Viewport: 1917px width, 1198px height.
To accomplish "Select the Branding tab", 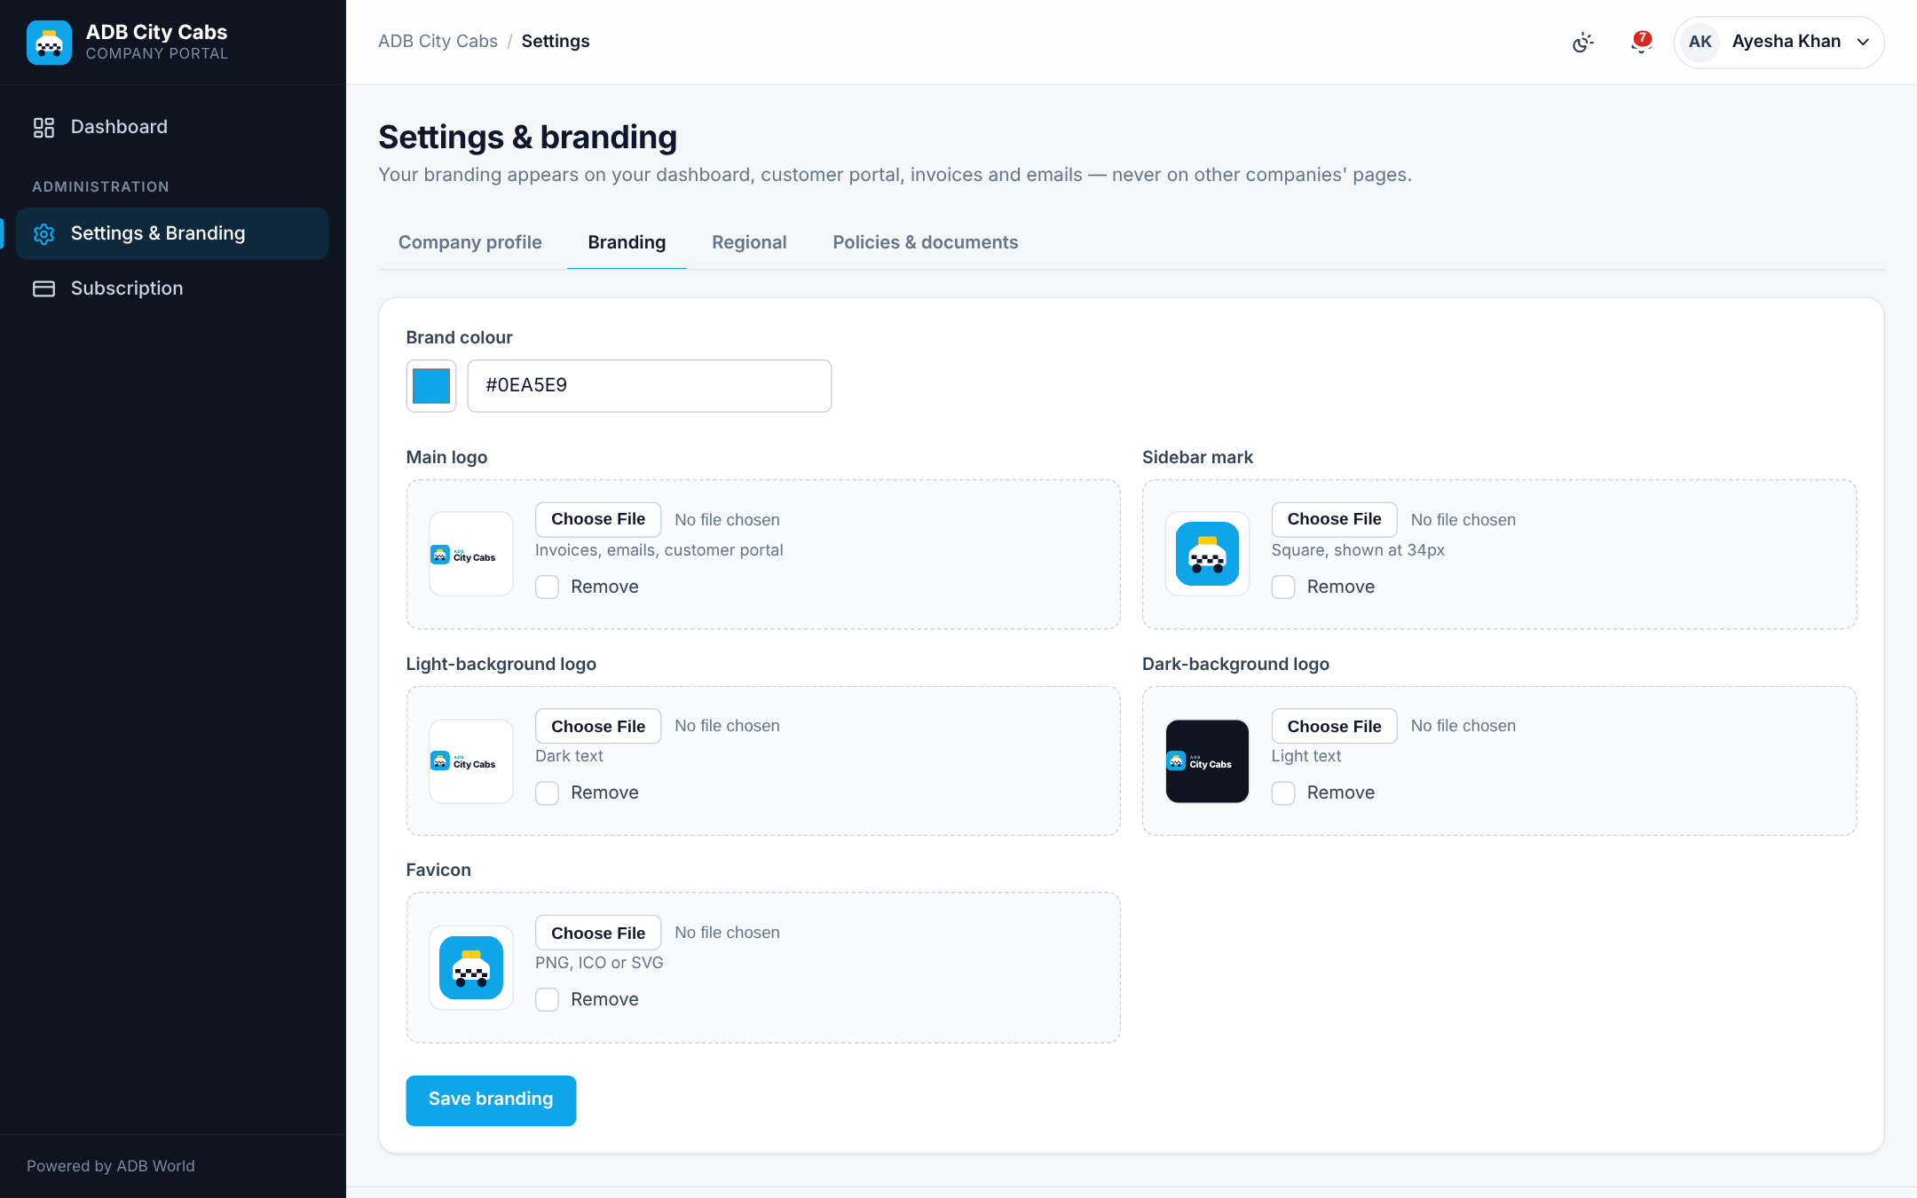I will pos(627,242).
